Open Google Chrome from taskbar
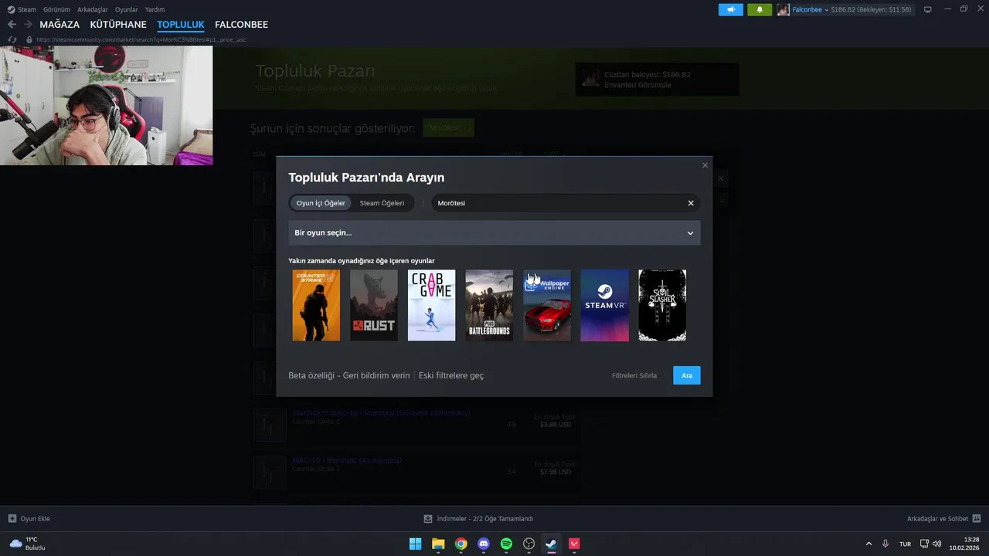Viewport: 989px width, 556px height. tap(461, 544)
